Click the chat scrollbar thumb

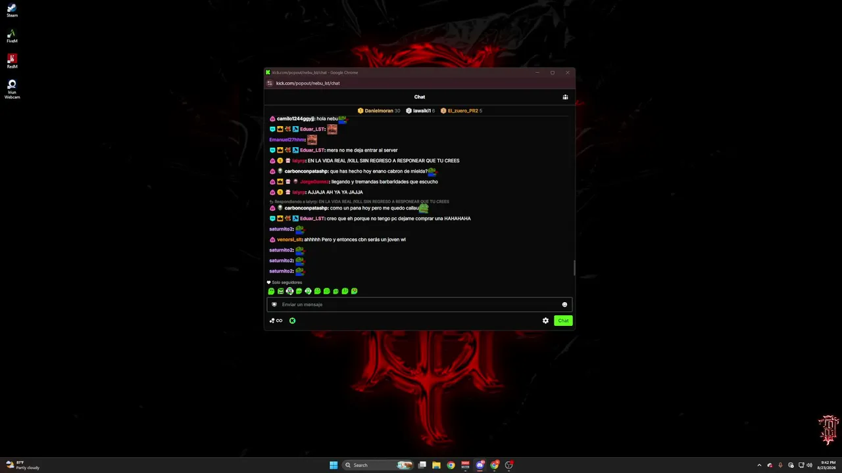coord(574,268)
